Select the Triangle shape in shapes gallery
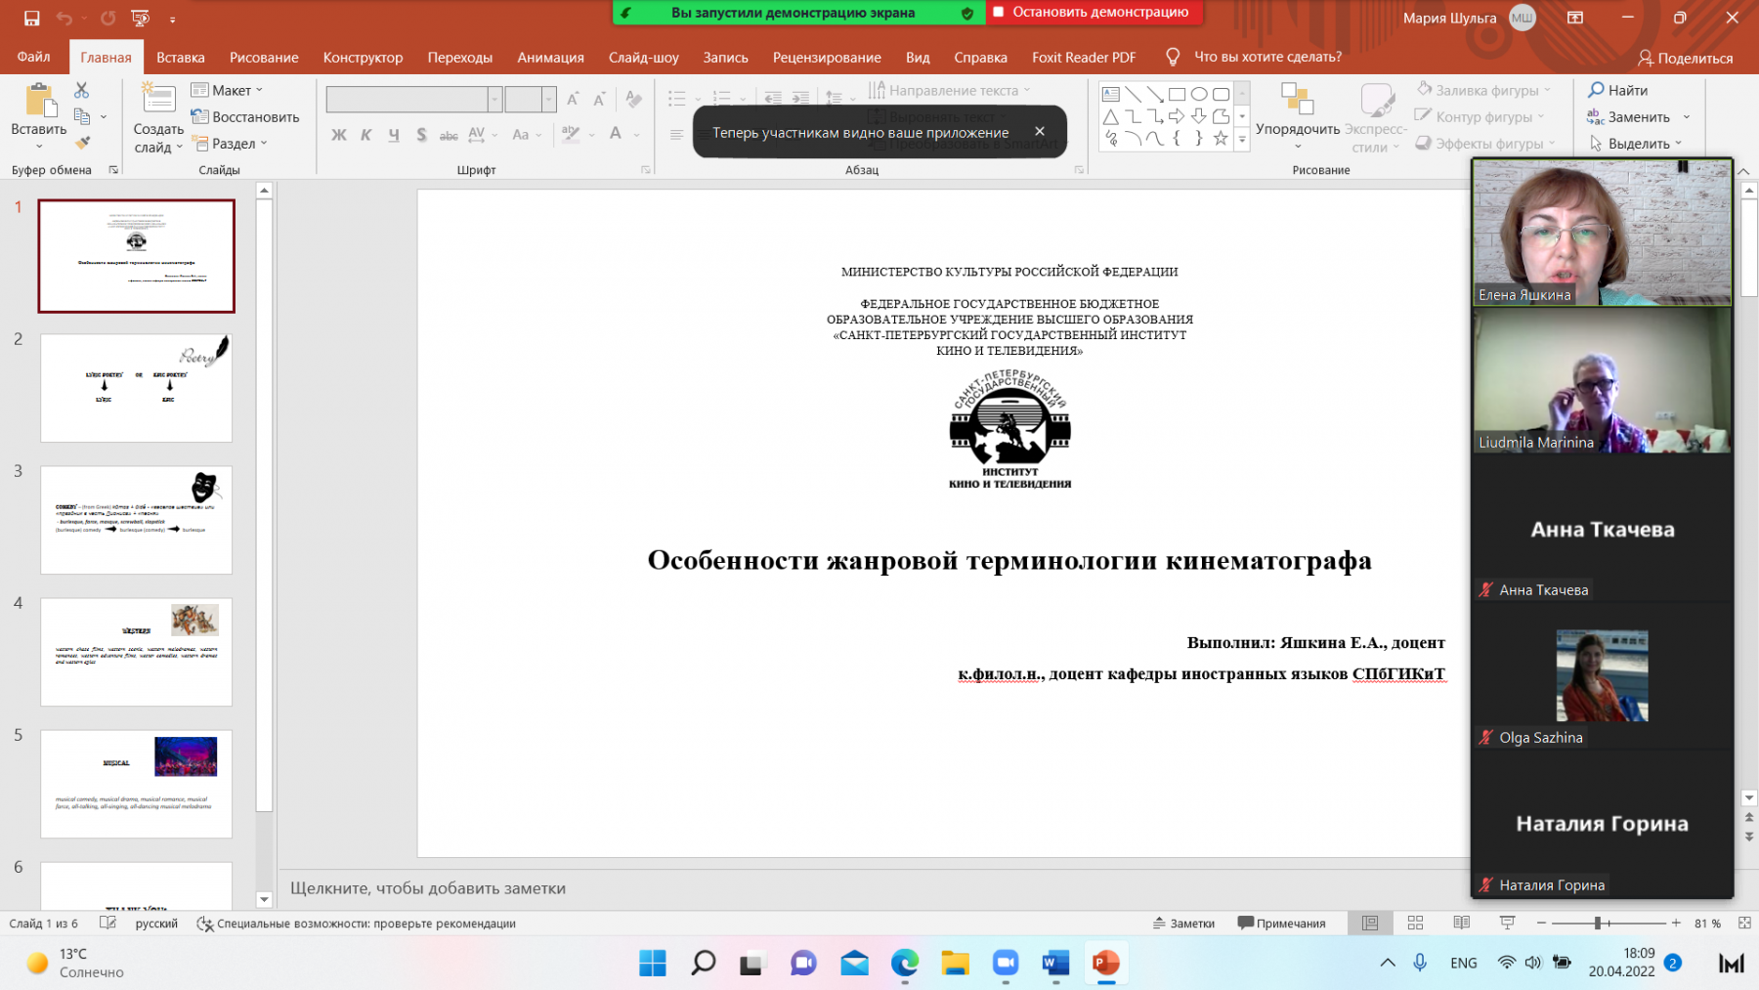The image size is (1759, 990). click(x=1111, y=116)
